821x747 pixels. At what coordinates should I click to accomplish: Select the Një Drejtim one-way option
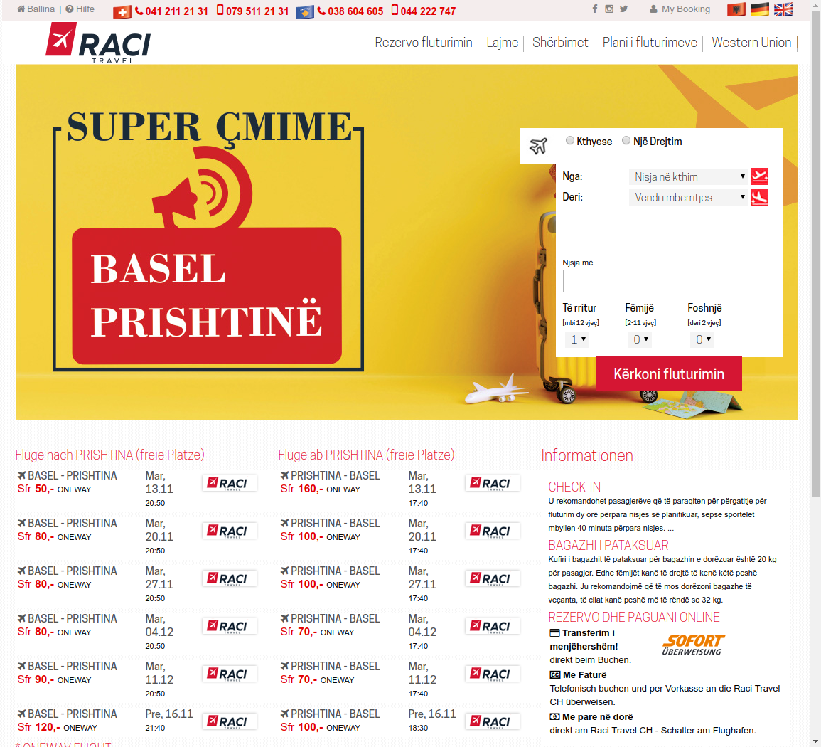[x=626, y=140]
